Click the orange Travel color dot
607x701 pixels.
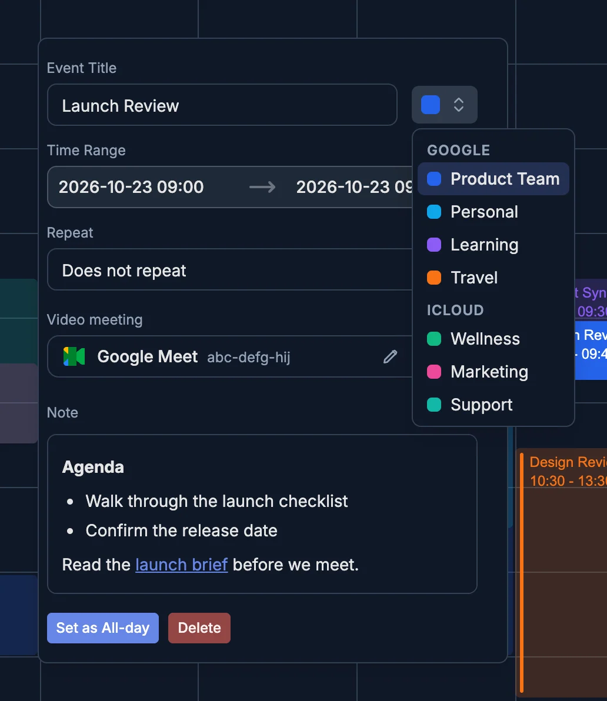click(x=434, y=278)
